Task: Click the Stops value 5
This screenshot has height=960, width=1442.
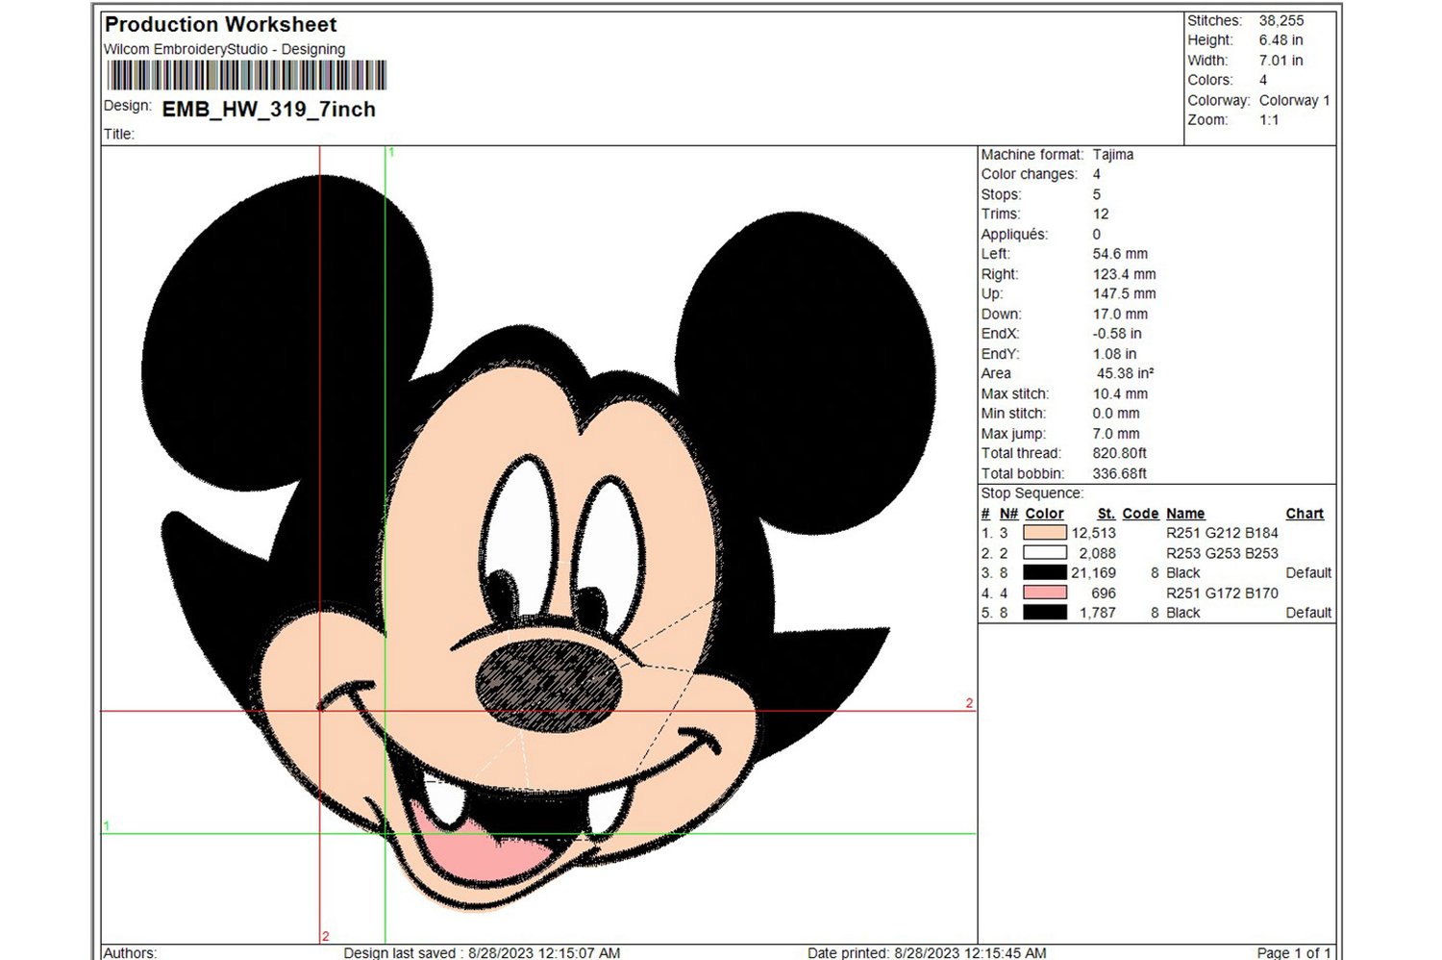Action: pyautogui.click(x=1097, y=194)
